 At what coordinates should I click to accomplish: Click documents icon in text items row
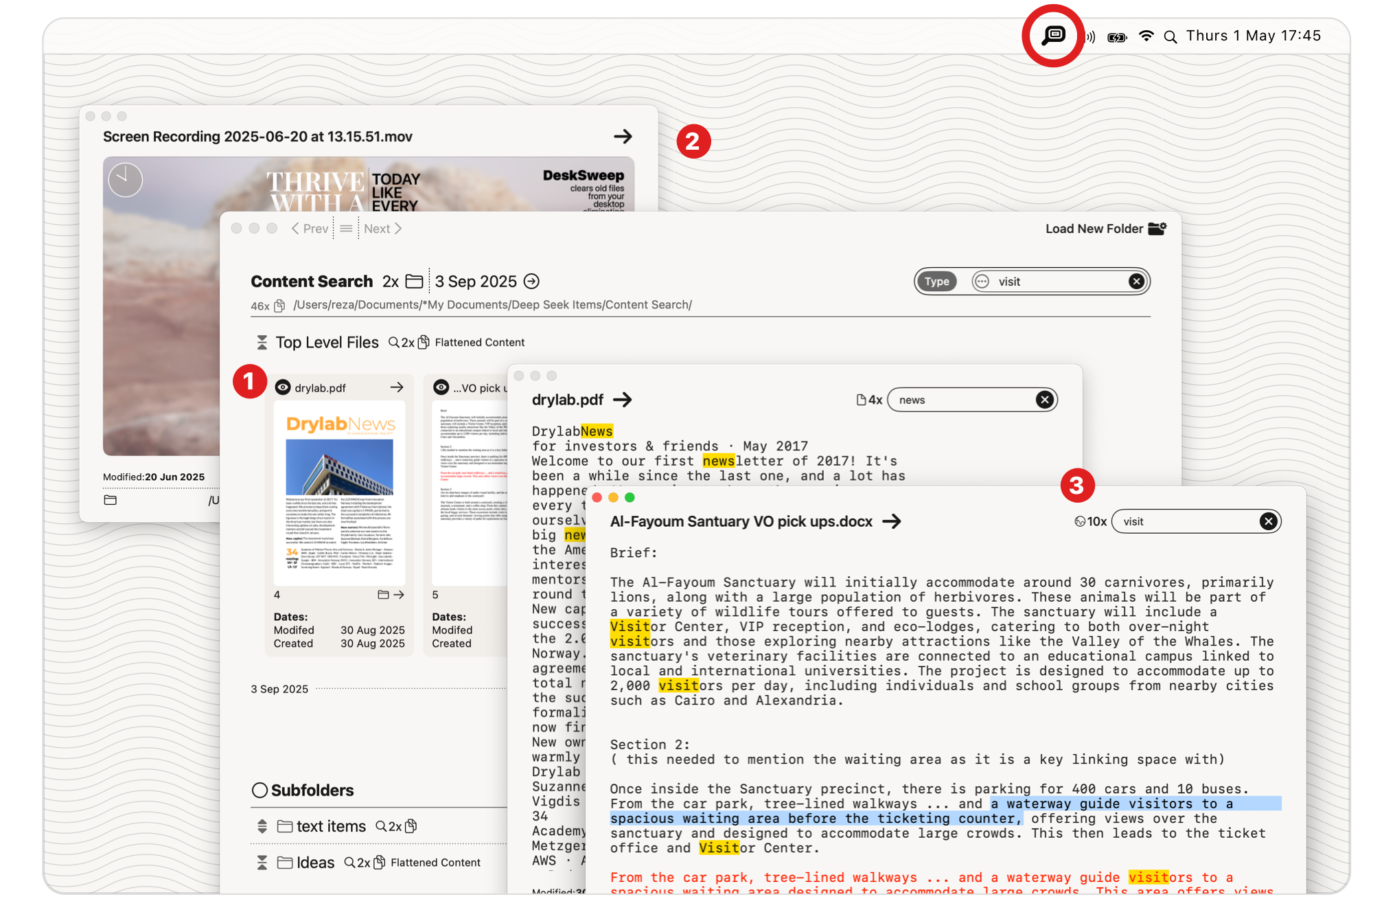tap(411, 826)
